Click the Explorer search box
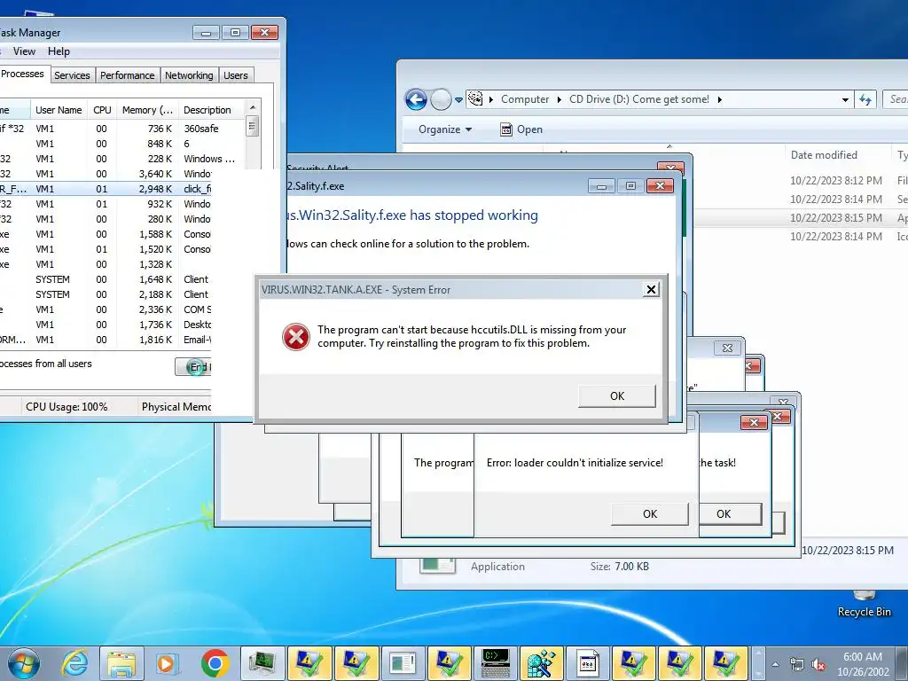Screen dimensions: 908x681 [896, 99]
